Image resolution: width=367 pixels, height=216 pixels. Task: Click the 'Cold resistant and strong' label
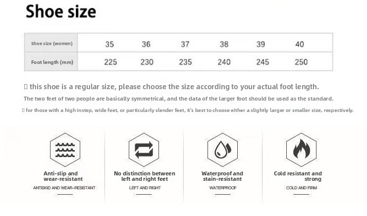click(x=298, y=176)
